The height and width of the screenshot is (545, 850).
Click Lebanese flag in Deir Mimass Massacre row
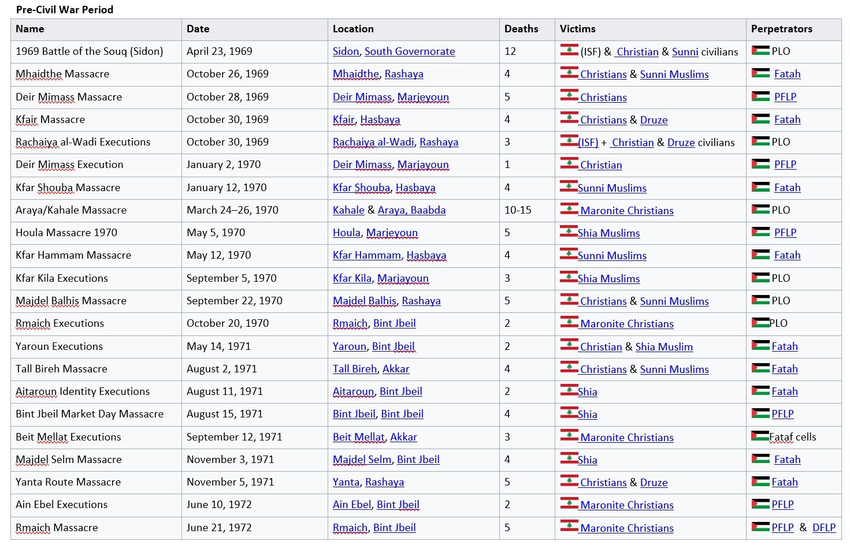[x=569, y=96]
